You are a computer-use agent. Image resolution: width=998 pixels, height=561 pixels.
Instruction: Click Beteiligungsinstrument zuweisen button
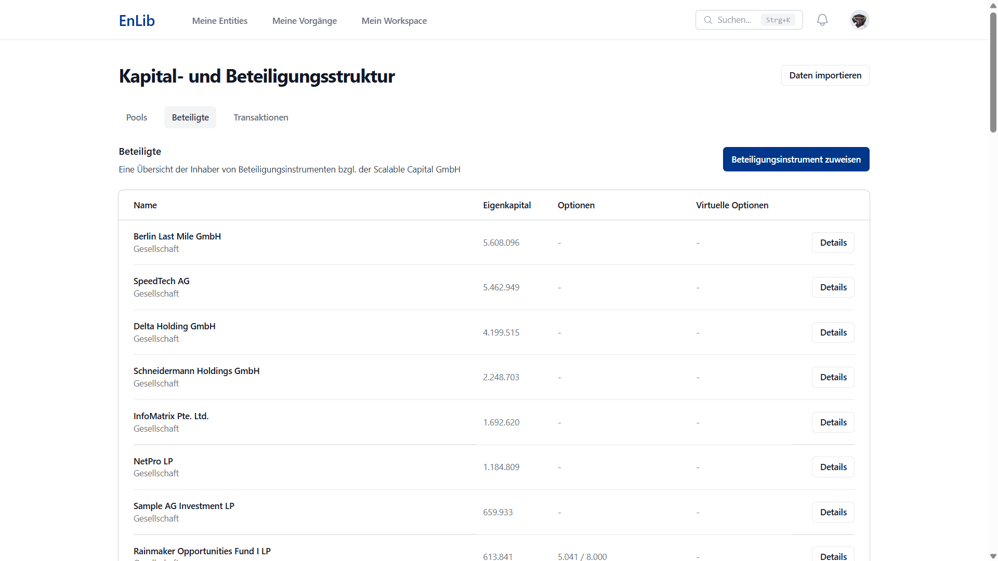click(796, 159)
